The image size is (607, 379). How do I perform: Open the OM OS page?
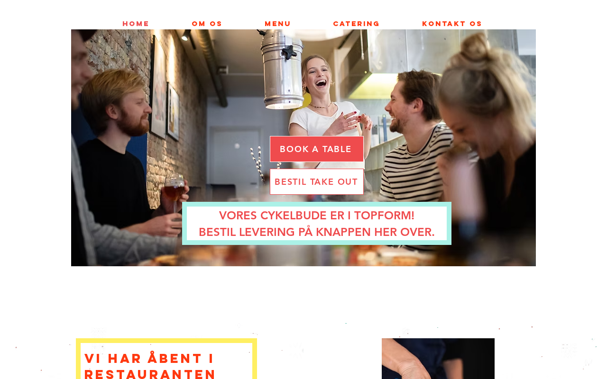click(x=207, y=24)
